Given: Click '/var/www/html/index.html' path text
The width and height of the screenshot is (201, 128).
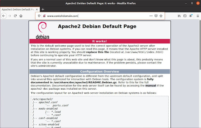Looking at the screenshot, I should coord(144,52).
